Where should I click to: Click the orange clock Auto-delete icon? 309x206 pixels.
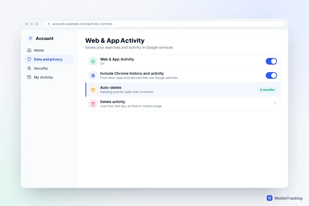pos(93,90)
